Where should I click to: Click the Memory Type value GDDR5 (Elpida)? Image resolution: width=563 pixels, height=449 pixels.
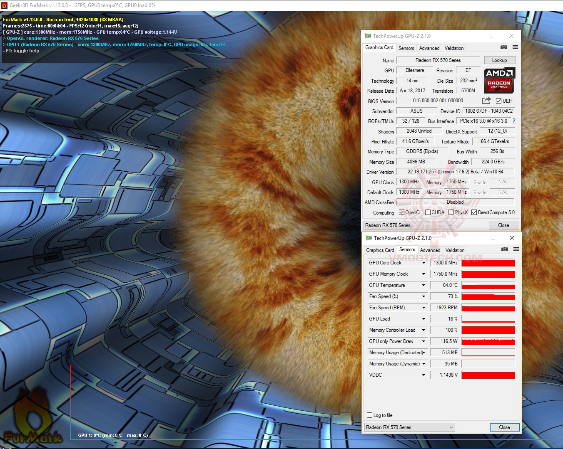[x=422, y=151]
